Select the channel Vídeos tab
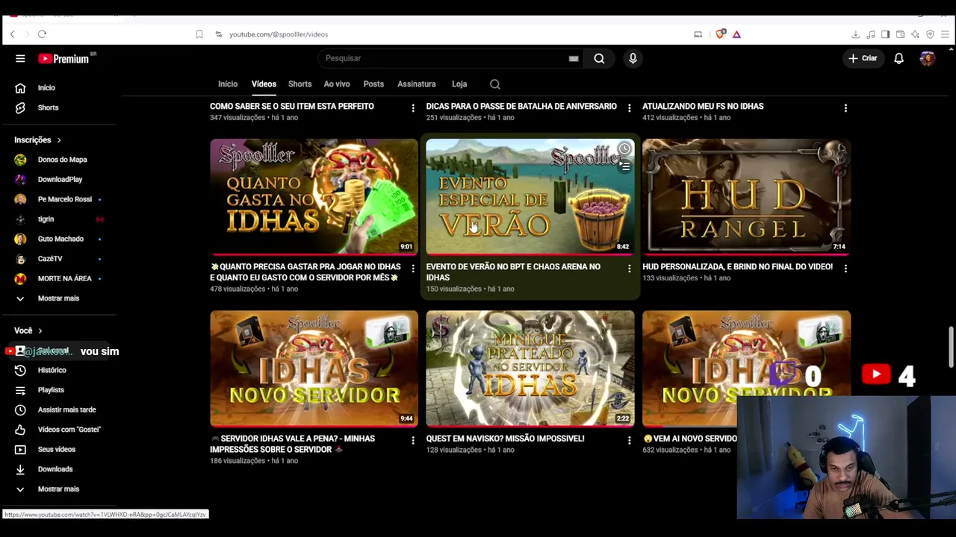956x537 pixels. (x=264, y=84)
